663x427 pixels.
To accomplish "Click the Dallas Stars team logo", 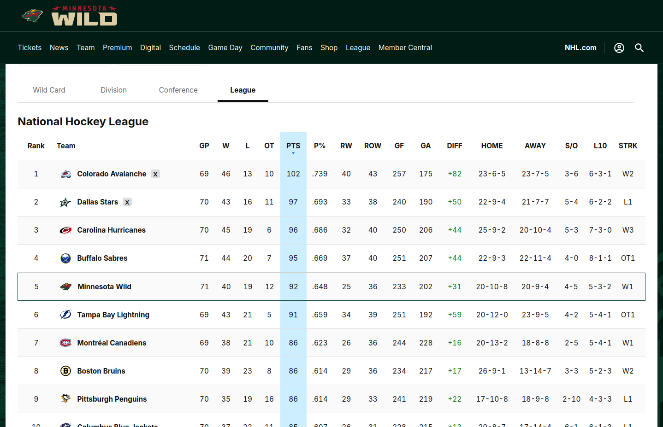I will 65,202.
